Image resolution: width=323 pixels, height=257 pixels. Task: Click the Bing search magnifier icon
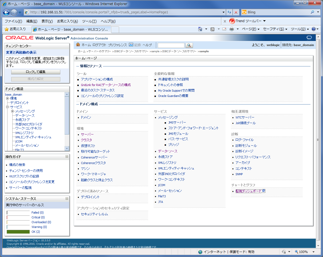313,12
